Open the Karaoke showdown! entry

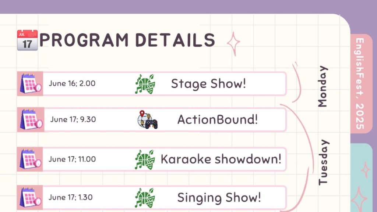[x=152, y=159]
